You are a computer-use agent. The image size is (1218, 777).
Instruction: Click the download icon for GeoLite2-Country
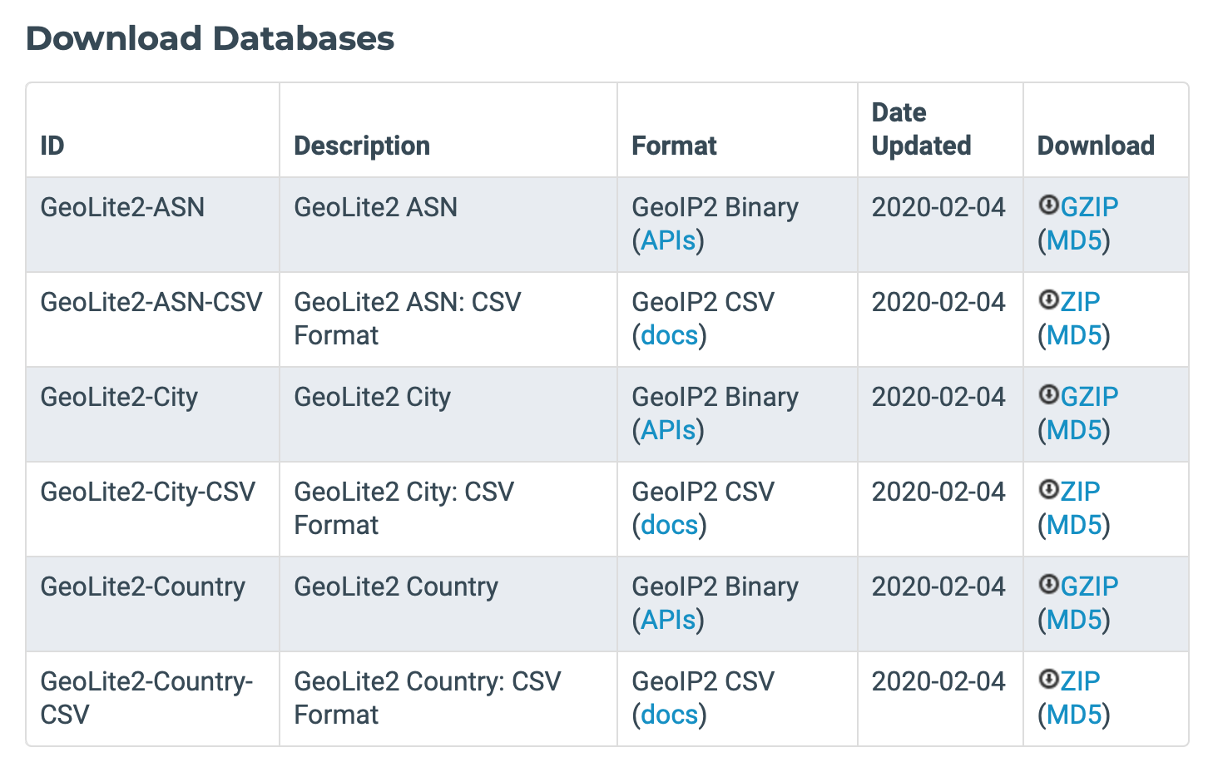(1048, 584)
